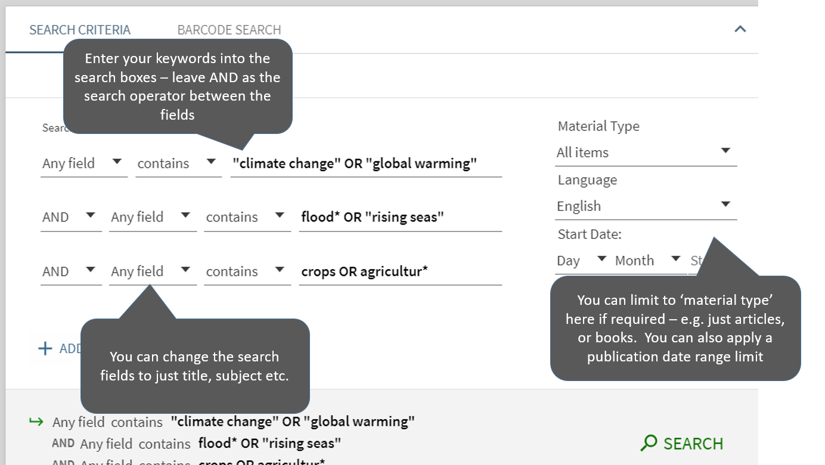This screenshot has width=825, height=465.
Task: Open the first row's contains dropdown
Action: click(x=177, y=163)
